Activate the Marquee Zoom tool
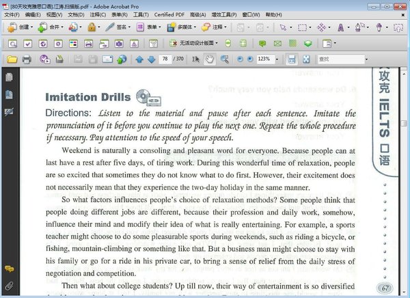410x298 pixels. tap(224, 59)
